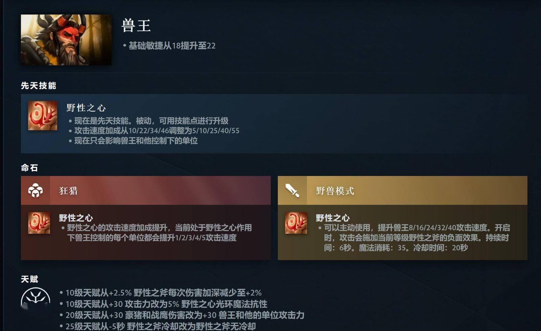Click the 野性之心 innate ability icon
The image size is (541, 331).
point(43,116)
